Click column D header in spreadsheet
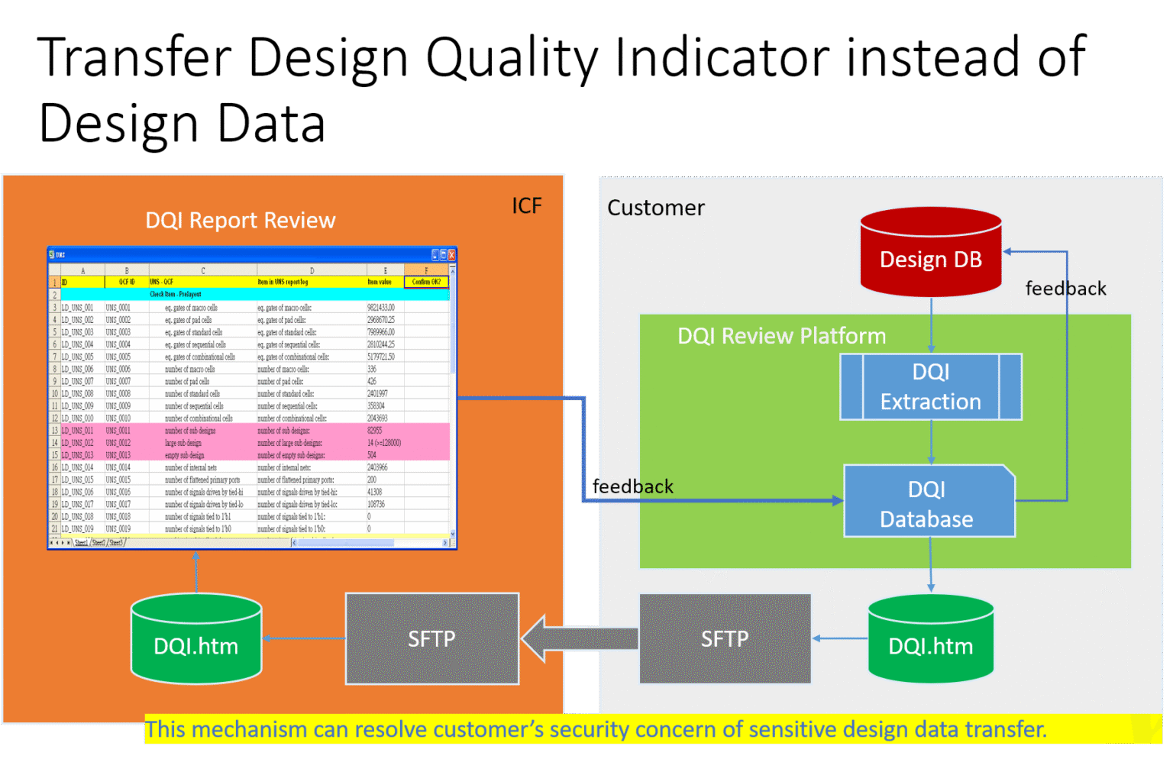The height and width of the screenshot is (759, 1173). point(312,270)
